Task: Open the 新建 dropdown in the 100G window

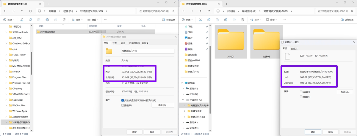Action: (x=187, y=20)
